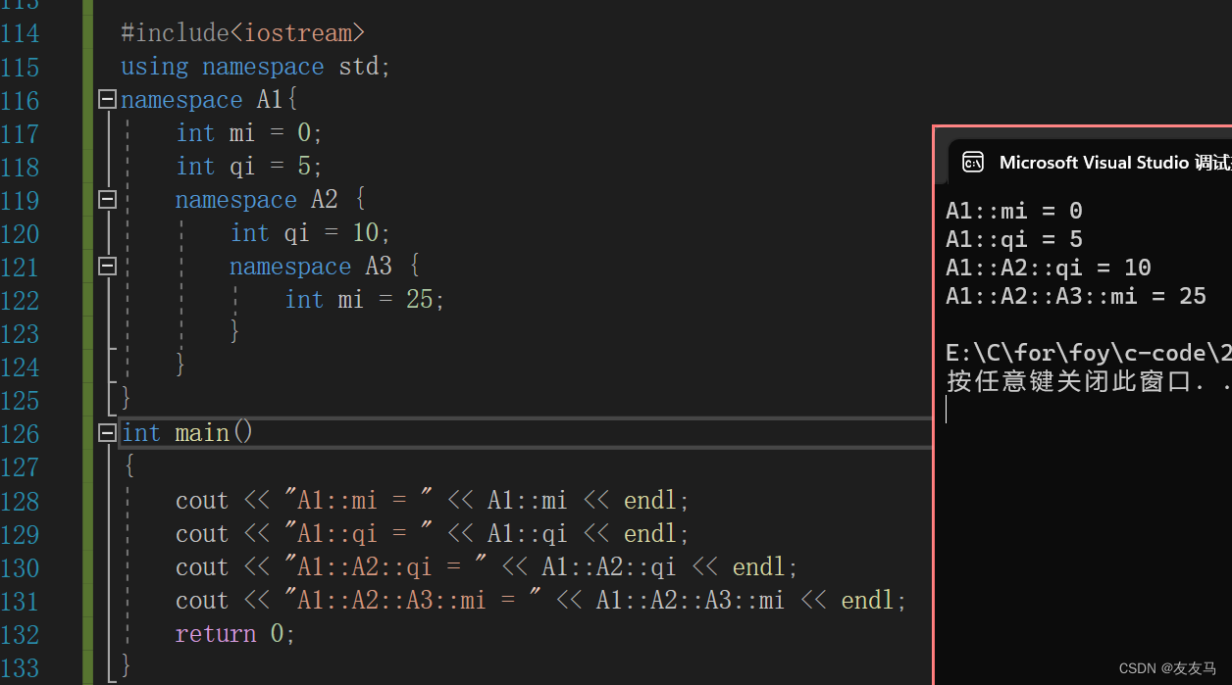This screenshot has height=685, width=1232.
Task: Click the #include<iostream> directive
Action: tap(242, 32)
